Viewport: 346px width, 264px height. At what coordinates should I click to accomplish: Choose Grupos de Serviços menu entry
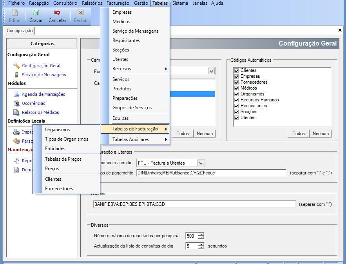pyautogui.click(x=135, y=108)
